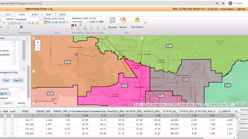Screen dimensions: 248x139
Task: Click the Sign Out link
Action: pos(241,9)
